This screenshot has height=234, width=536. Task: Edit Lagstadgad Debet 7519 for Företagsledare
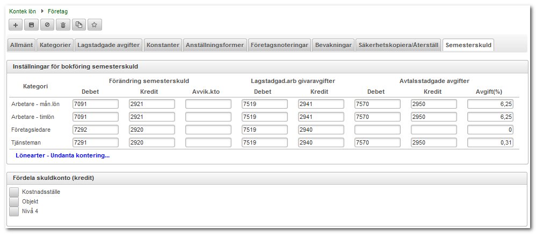tap(265, 130)
